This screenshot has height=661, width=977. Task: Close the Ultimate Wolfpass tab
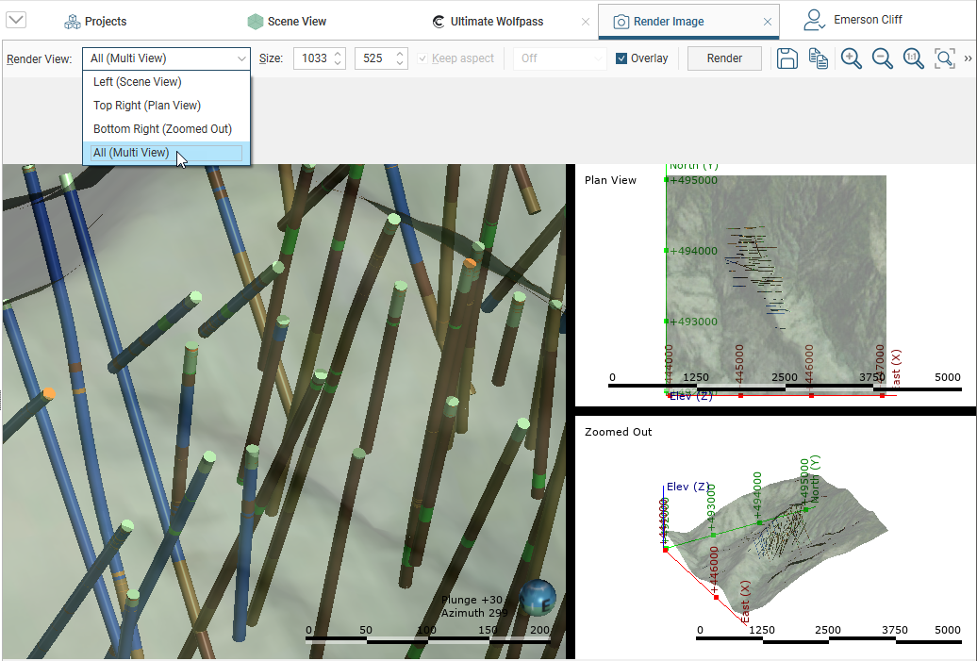(x=585, y=22)
